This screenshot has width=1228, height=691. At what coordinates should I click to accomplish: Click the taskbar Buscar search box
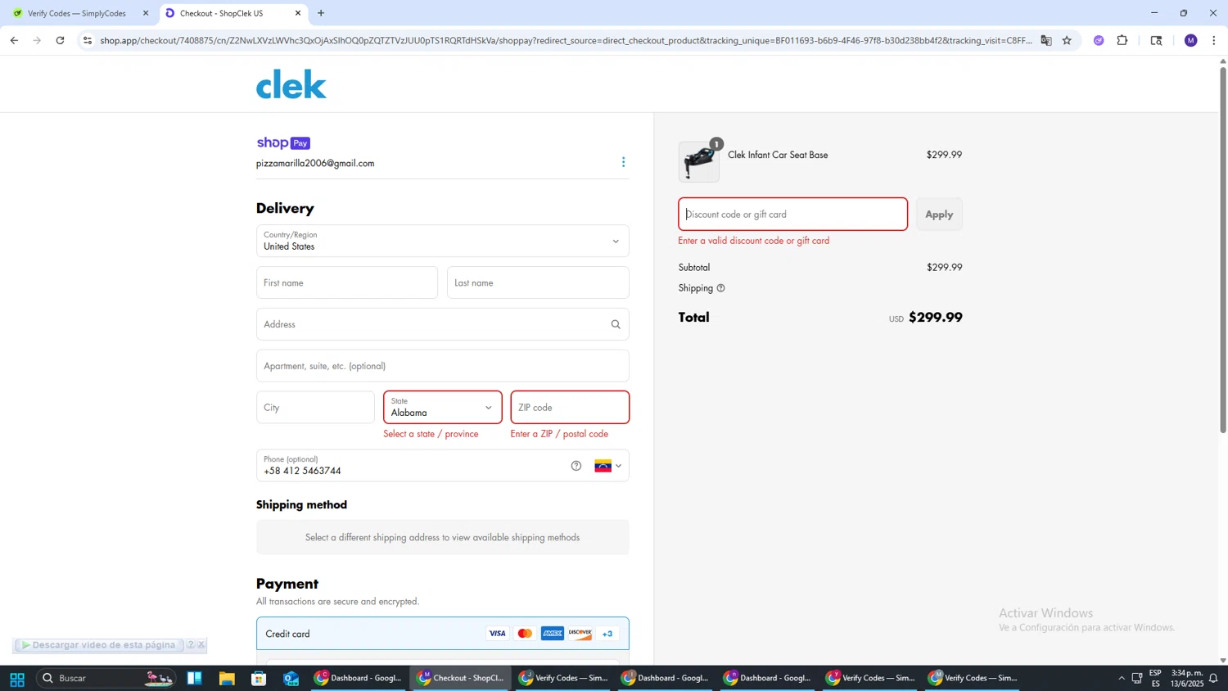tap(106, 678)
